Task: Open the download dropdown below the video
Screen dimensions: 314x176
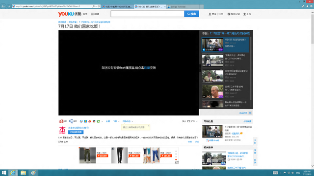Action: (x=116, y=121)
